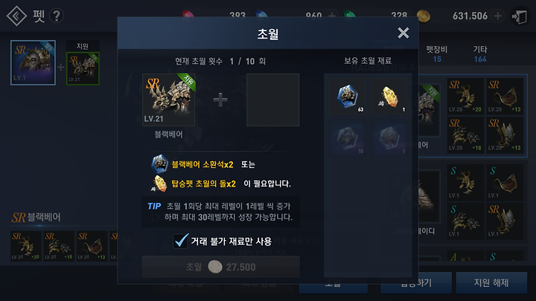Screen dimensions: 536x301
Task: Click the 초월 27,500 button
Action: coord(221,267)
